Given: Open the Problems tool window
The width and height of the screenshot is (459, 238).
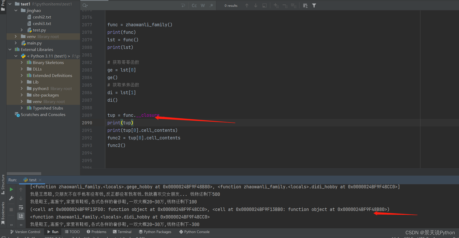Looking at the screenshot, I should [x=96, y=232].
